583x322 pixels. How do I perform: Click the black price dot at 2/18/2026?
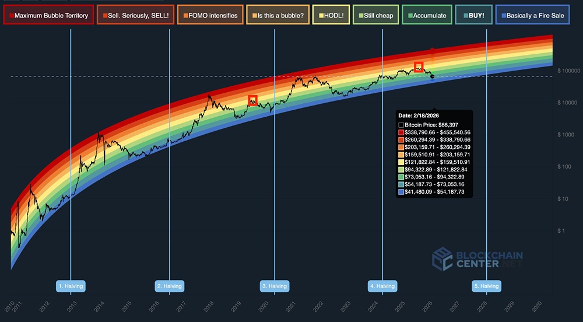point(432,76)
